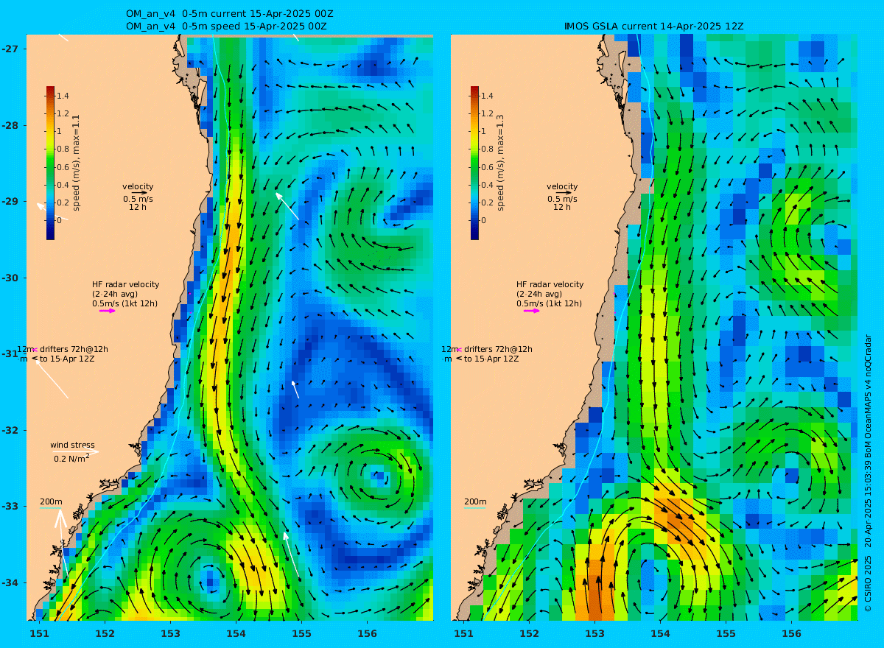The width and height of the screenshot is (884, 648).
Task: Click the cyan 200m contour sample in right panel
Action: [474, 509]
